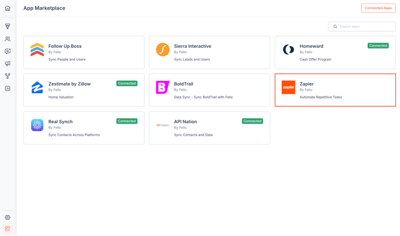Click Connected badge on API Nation card
The width and height of the screenshot is (400, 236).
click(253, 121)
